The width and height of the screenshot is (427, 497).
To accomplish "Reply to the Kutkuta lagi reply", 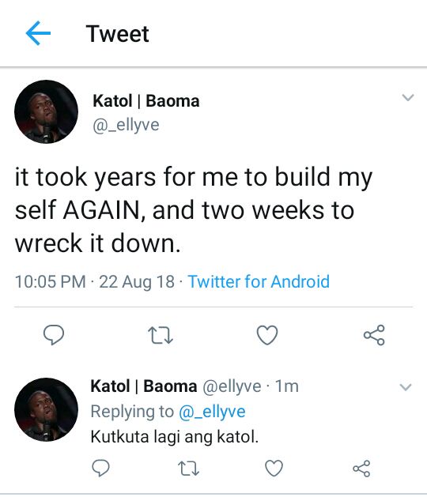I will (x=101, y=468).
